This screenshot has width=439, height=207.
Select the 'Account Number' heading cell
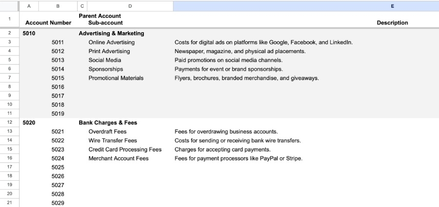[x=48, y=23]
